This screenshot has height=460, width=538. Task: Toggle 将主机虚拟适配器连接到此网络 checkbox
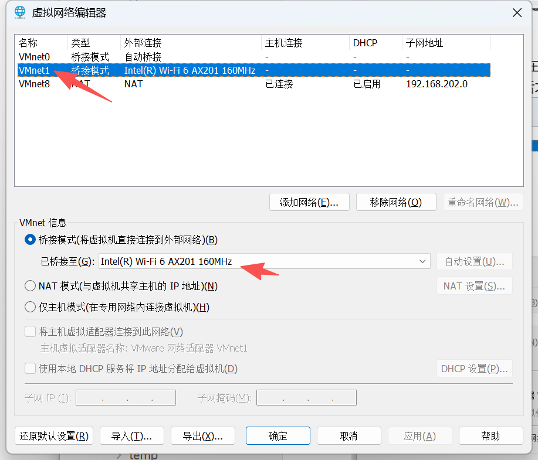coord(30,332)
